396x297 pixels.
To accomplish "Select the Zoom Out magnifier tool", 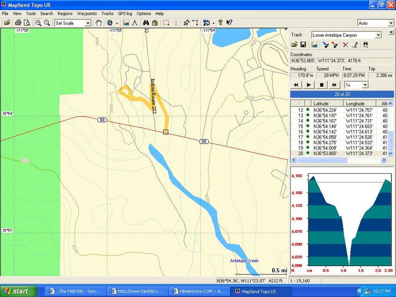I will click(x=47, y=23).
